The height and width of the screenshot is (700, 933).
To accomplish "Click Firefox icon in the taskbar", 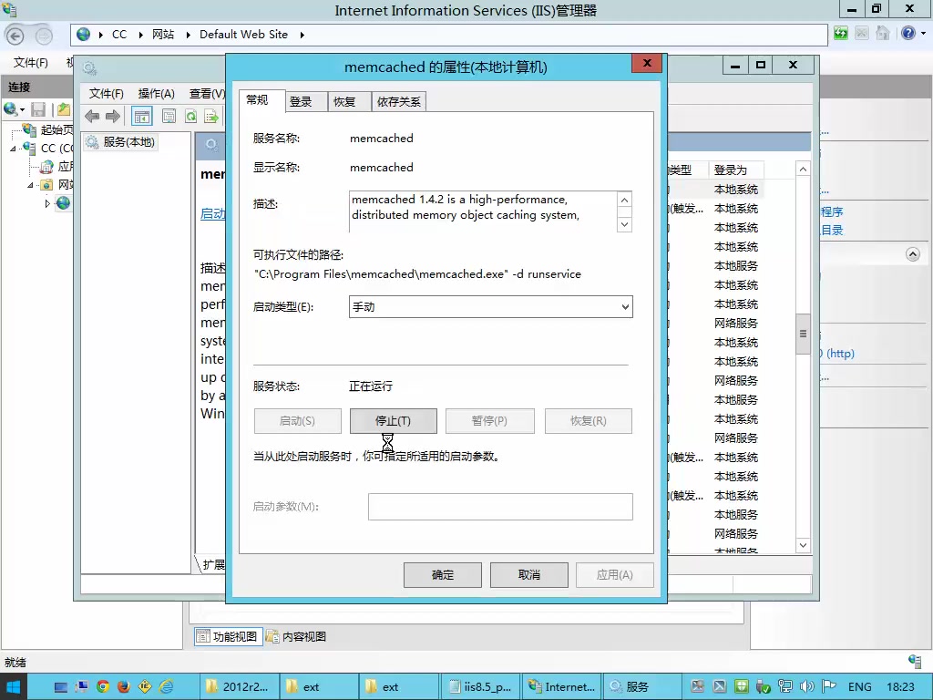I will [124, 686].
